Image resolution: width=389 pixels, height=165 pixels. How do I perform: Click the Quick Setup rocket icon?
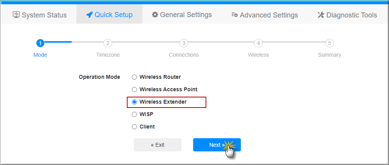click(89, 15)
